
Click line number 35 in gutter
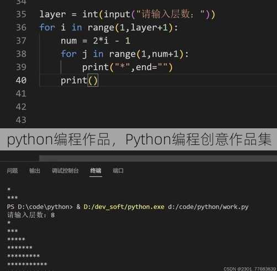click(21, 14)
